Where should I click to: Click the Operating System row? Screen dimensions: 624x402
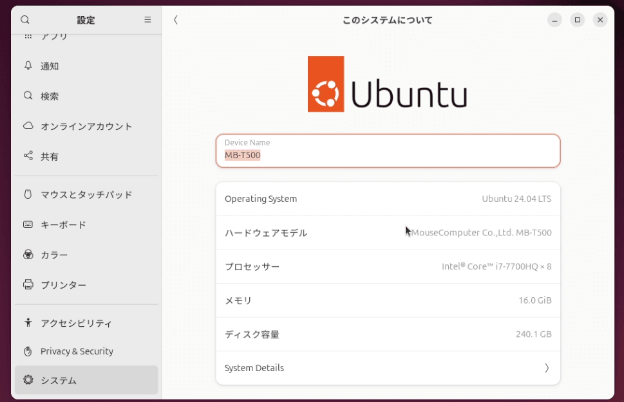pos(388,199)
